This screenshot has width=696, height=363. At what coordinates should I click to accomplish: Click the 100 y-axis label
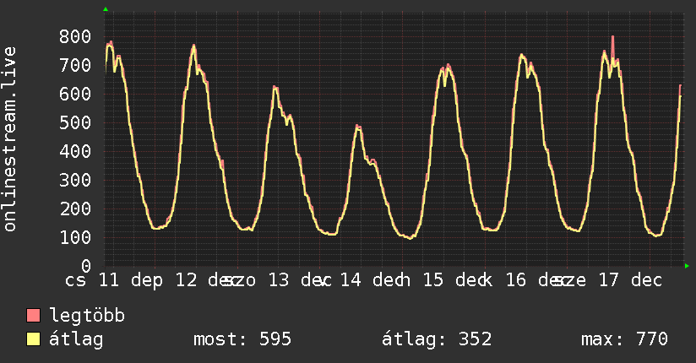(75, 237)
